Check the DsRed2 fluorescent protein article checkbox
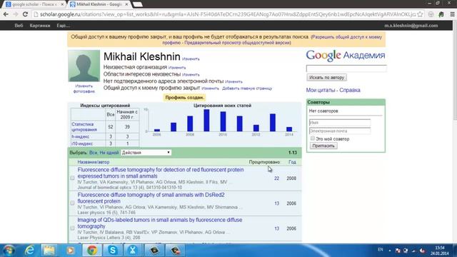The height and width of the screenshot is (257, 457). coord(72,203)
